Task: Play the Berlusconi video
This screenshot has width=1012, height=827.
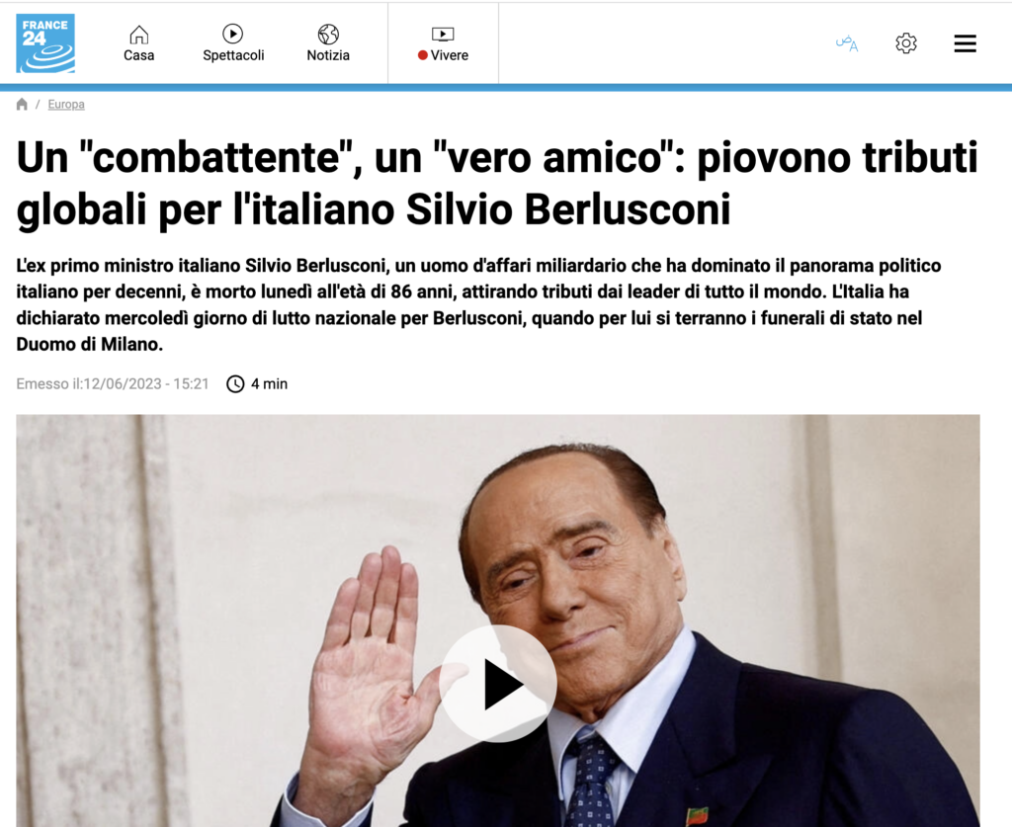Action: point(498,684)
